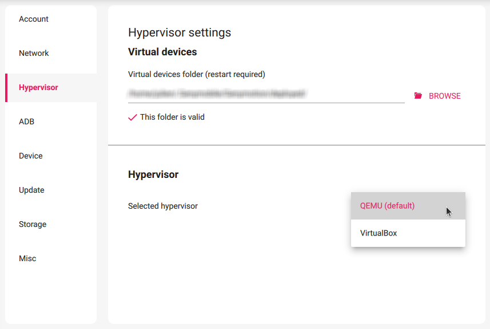Viewport: 490px width, 329px height.
Task: Open the Update settings page
Action: [x=31, y=190]
